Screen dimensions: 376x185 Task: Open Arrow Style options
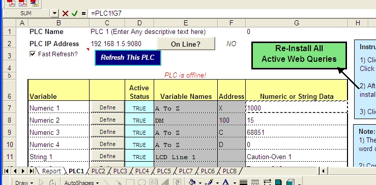click(267, 182)
